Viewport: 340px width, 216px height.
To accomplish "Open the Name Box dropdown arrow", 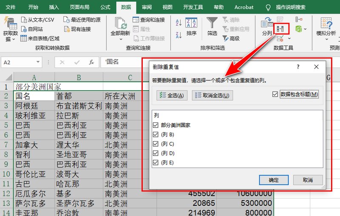I will (x=38, y=62).
